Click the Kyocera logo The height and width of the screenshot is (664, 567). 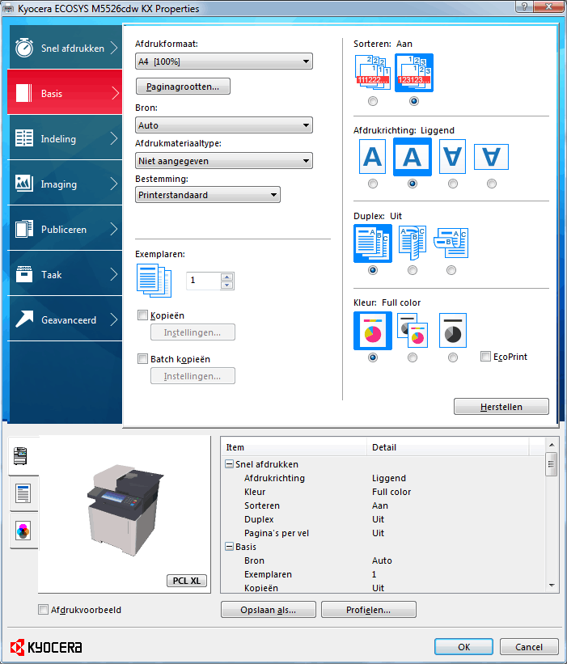tap(46, 647)
